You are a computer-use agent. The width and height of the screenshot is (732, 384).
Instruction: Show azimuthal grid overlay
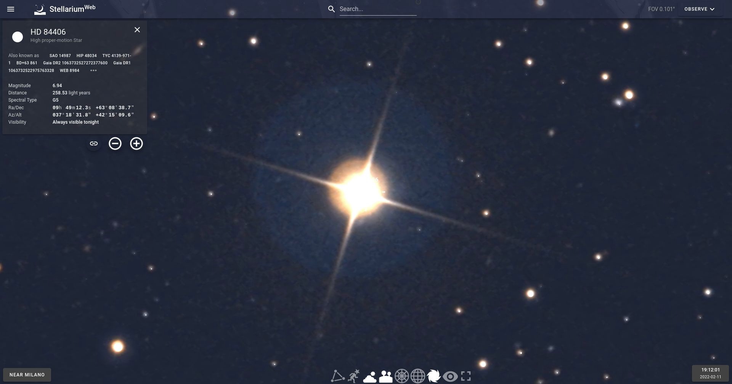[401, 376]
